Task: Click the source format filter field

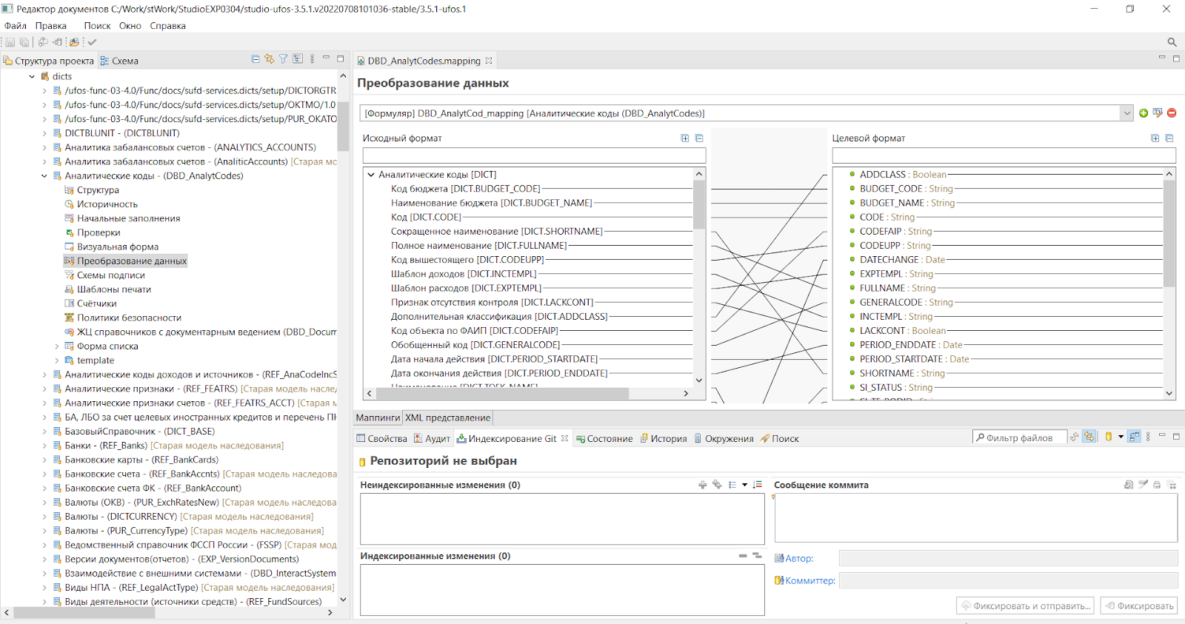Action: (x=534, y=155)
